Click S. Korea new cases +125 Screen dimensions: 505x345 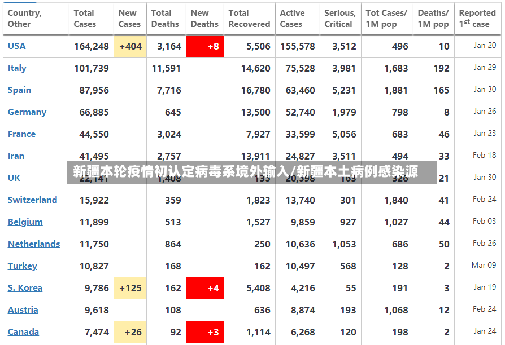tap(130, 288)
